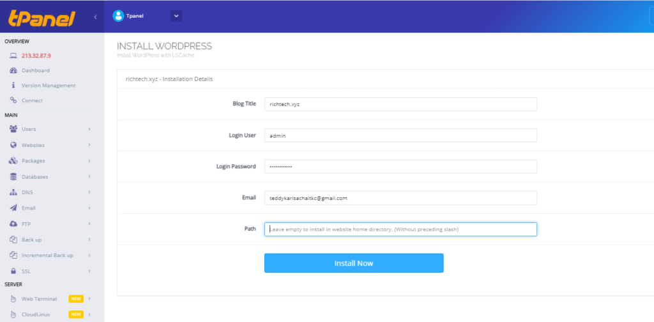654x322 pixels.
Task: Click the CloudLinux hand icon
Action: 13,314
